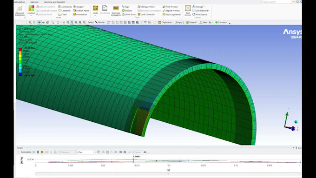Click the zoom in magnifier icon in the graphics toolbar
This screenshot has height=178, width=316.
pyautogui.click(x=30, y=22)
